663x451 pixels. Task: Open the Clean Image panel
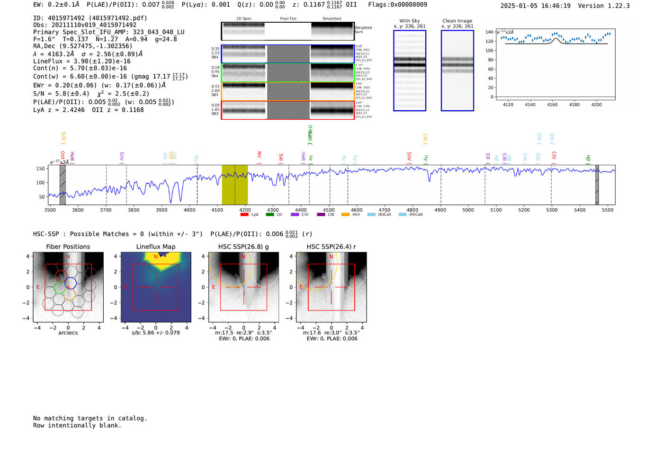(457, 71)
